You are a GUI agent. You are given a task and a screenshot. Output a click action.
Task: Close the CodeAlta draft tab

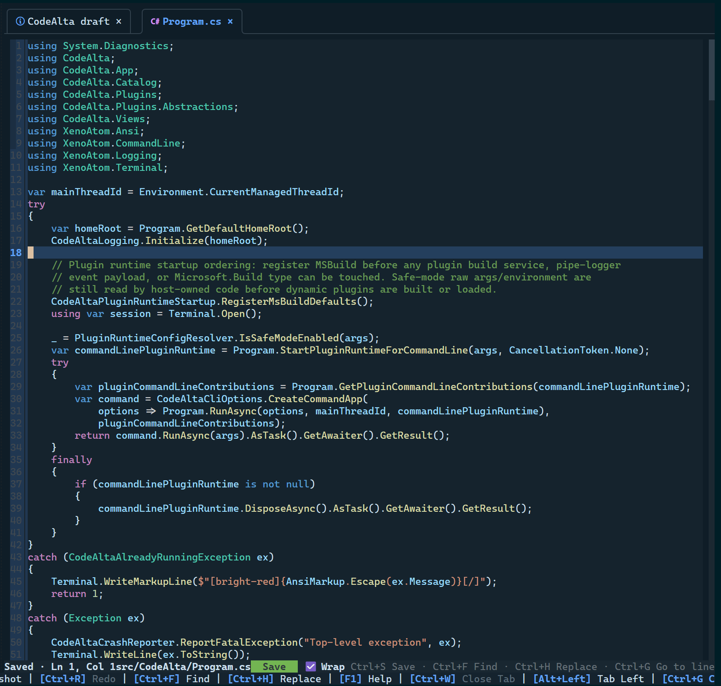coord(119,21)
